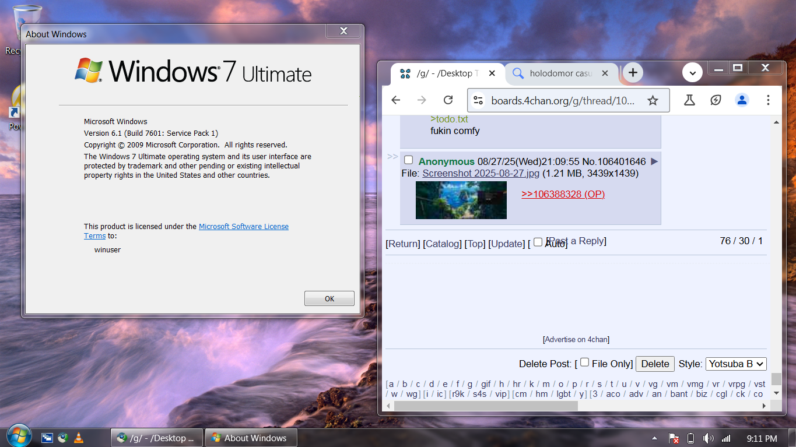Viewport: 796px width, 447px height.
Task: Click the horizontal scrollbar thumb in Chrome
Action: click(x=486, y=406)
